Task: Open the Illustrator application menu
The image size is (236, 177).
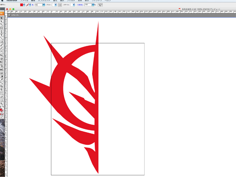Action: tap(12, 1)
